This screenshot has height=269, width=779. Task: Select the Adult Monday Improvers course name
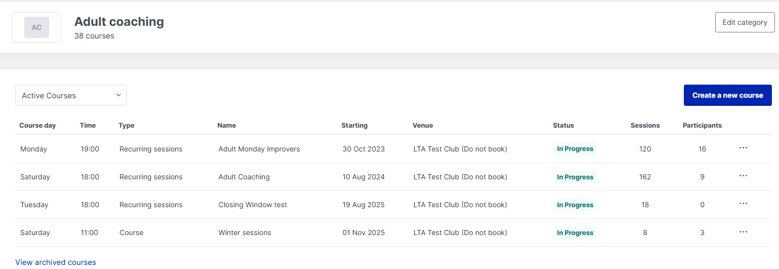click(259, 149)
